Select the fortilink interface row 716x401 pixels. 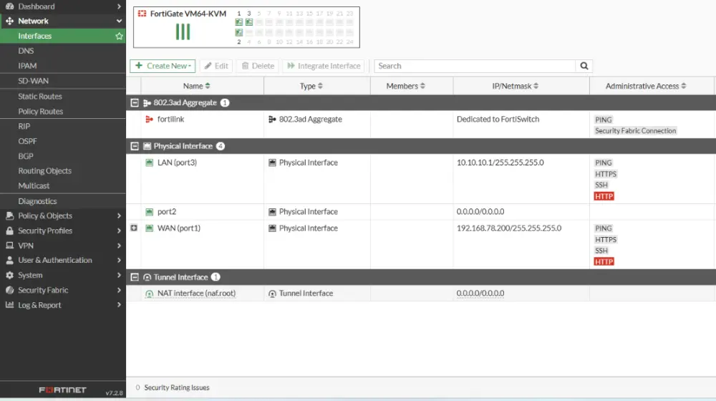421,125
